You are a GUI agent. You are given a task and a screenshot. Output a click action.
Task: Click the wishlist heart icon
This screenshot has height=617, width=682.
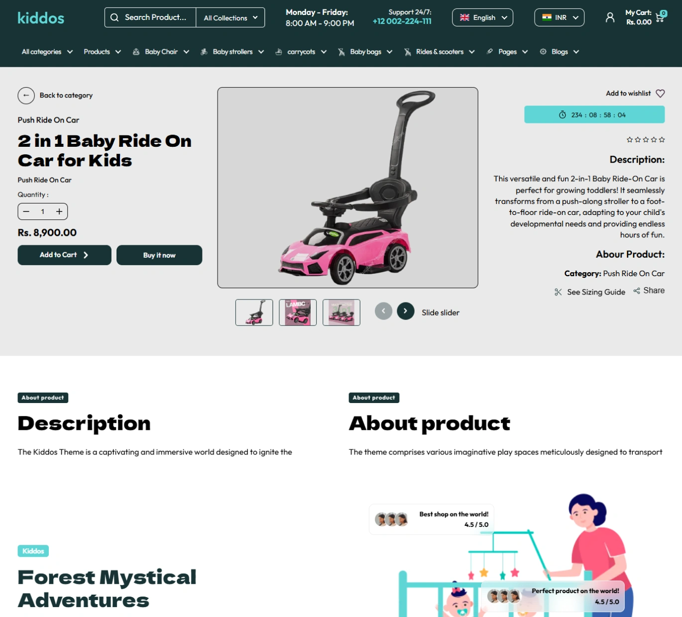[660, 94]
